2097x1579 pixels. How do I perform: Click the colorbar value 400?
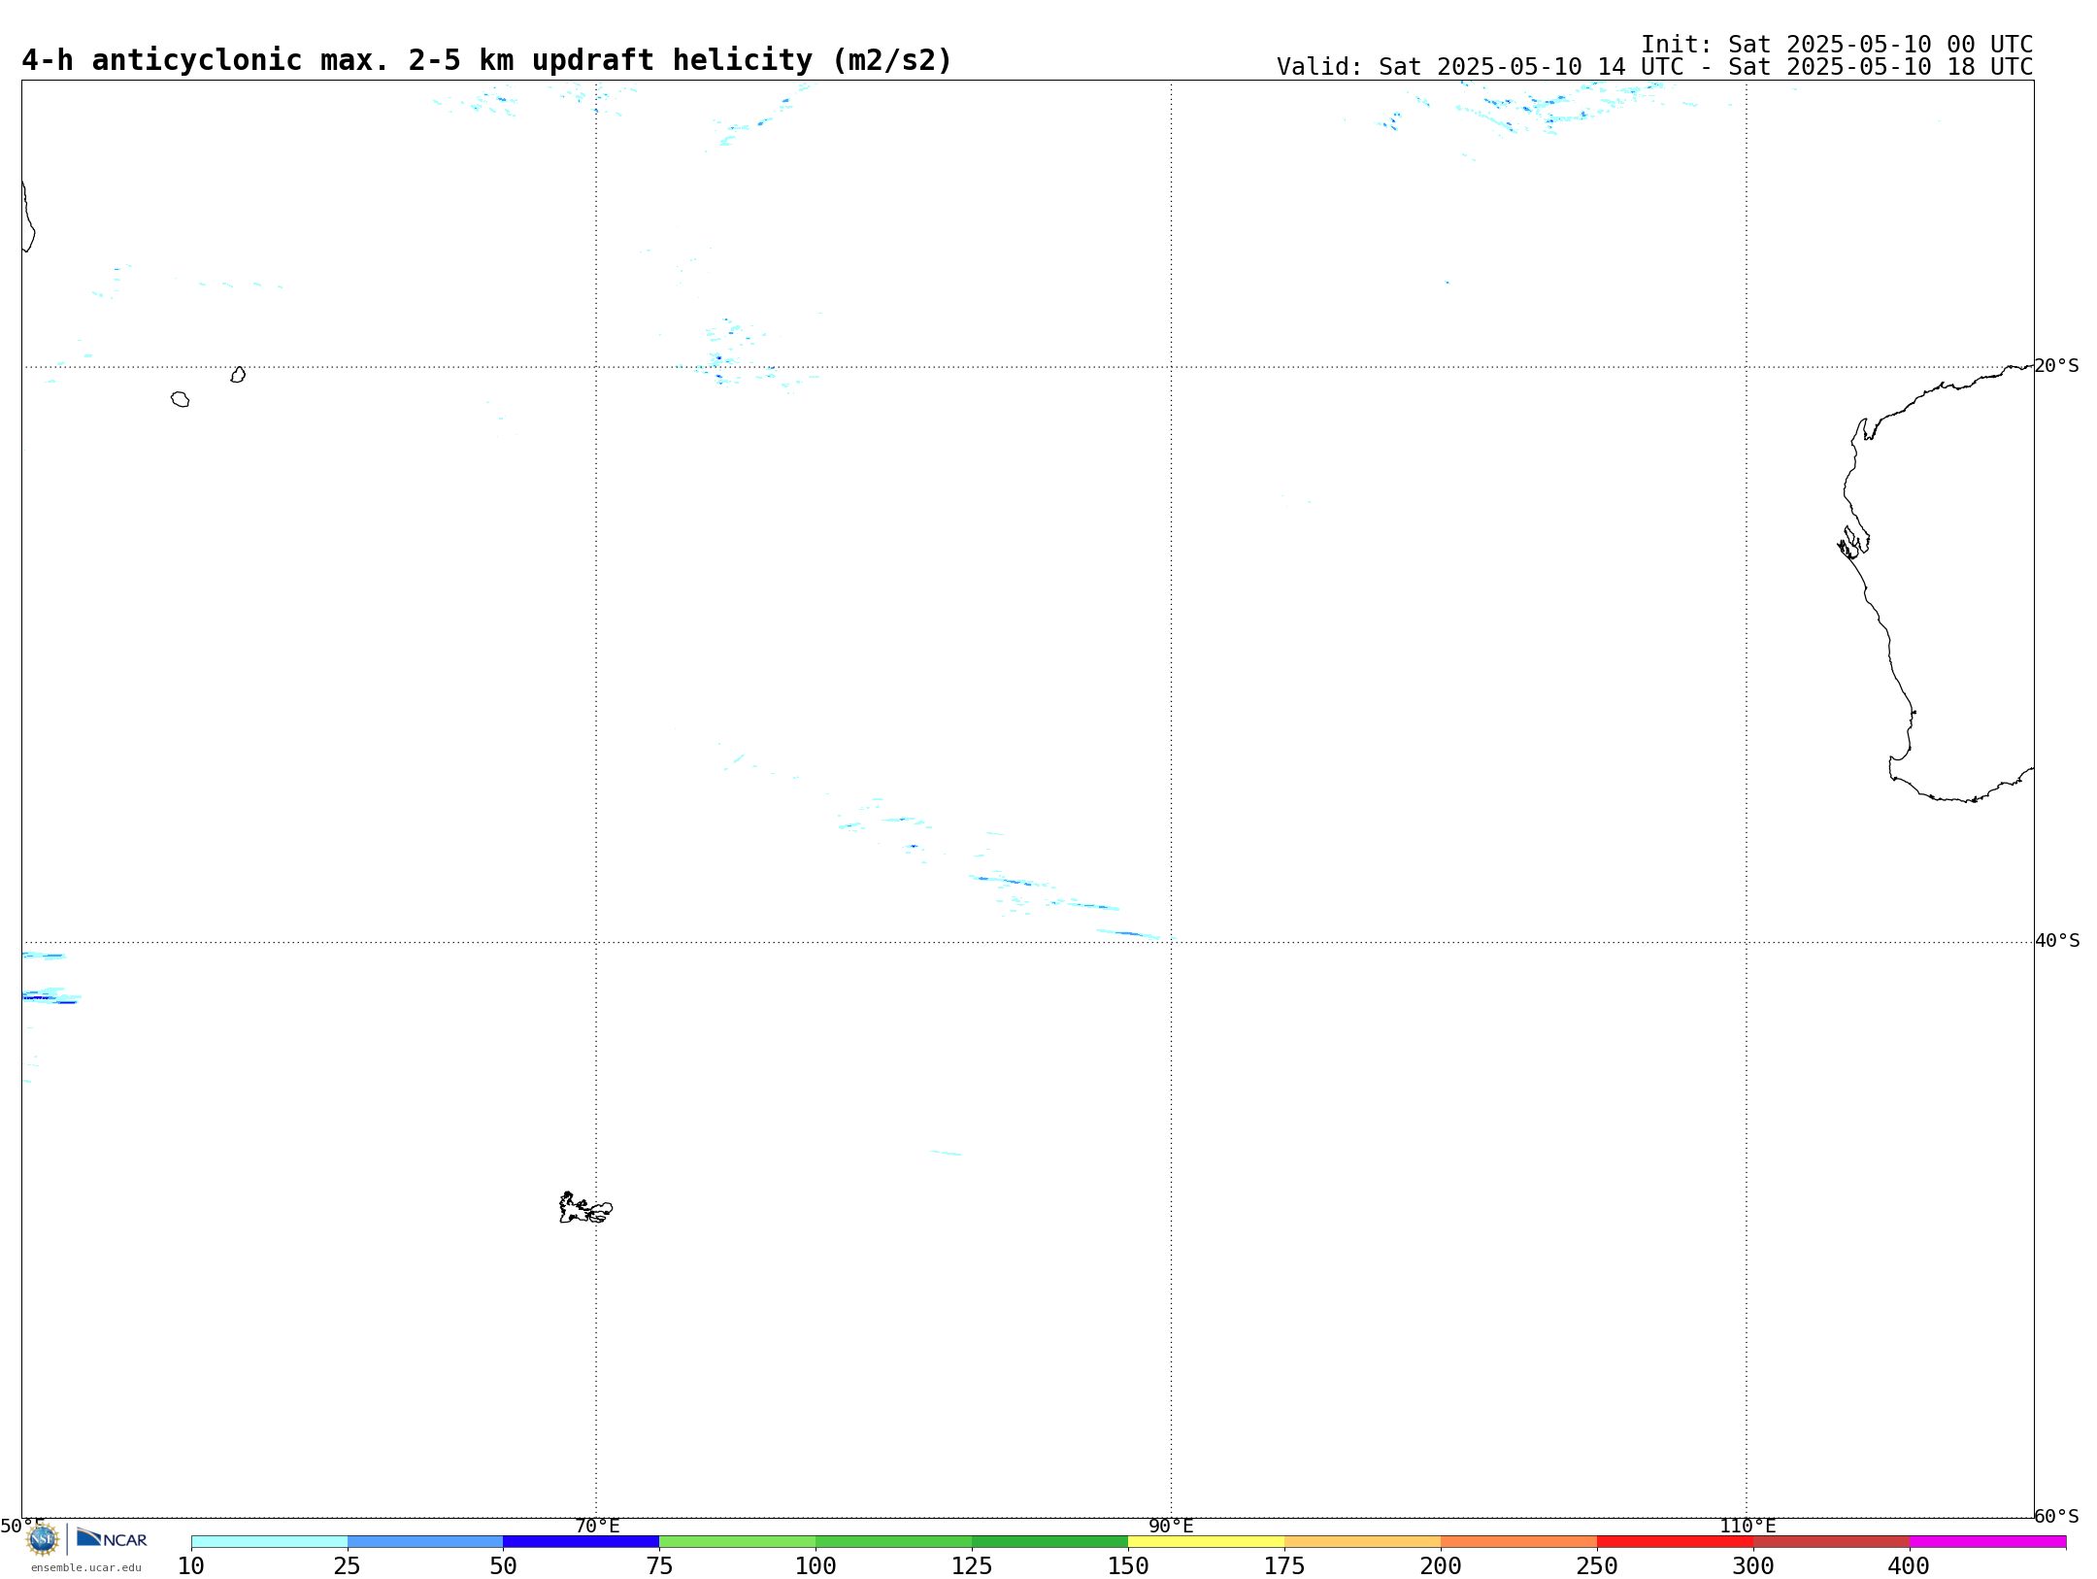pos(1909,1565)
